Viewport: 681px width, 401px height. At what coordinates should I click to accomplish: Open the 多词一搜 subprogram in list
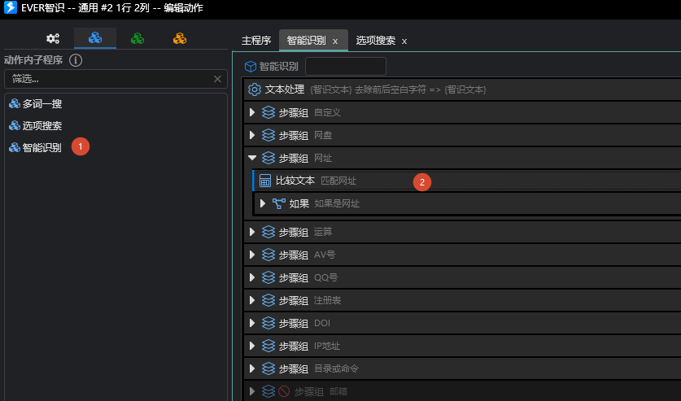coord(41,104)
